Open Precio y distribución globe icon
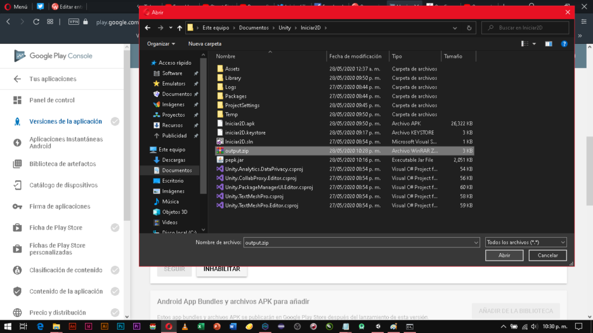Screen dimensions: 593x333 coord(17,313)
